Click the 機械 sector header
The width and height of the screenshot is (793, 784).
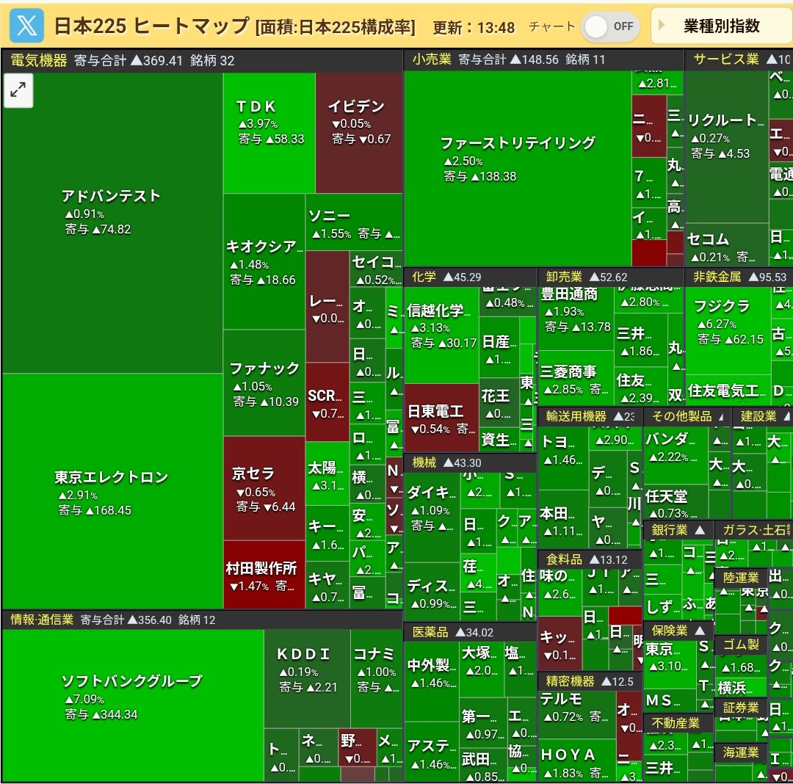pos(470,462)
